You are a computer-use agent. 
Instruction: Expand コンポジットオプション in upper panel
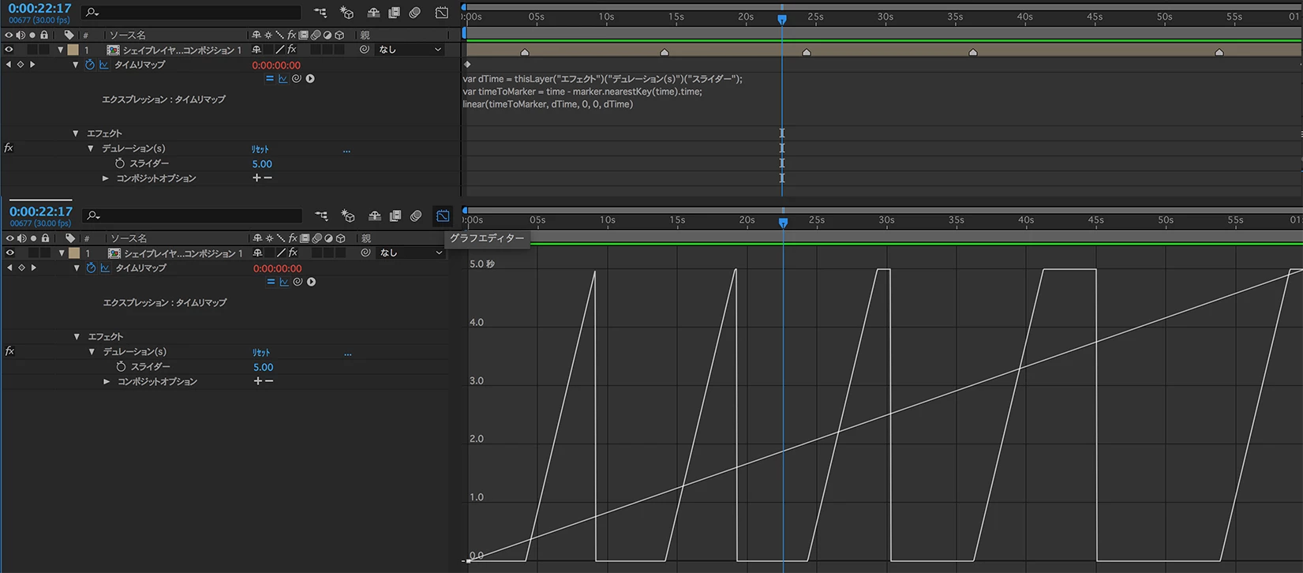coord(106,178)
